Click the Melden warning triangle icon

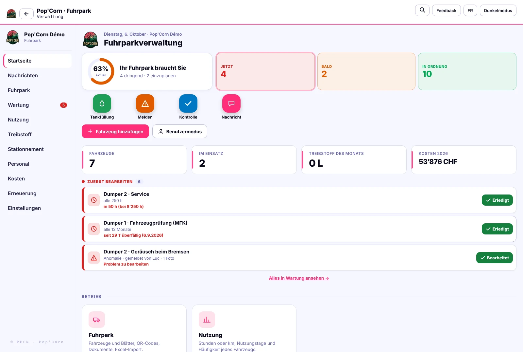[145, 103]
